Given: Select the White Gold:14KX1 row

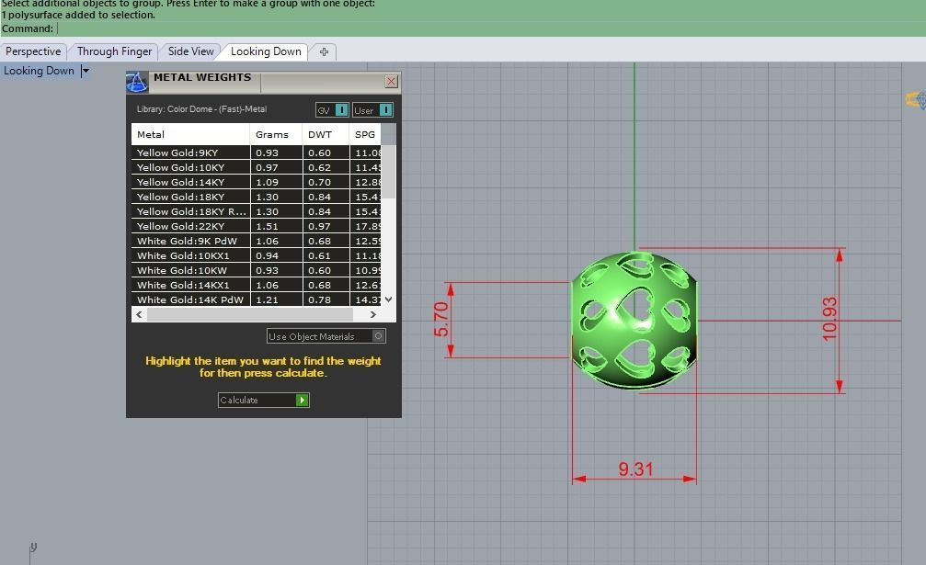Looking at the screenshot, I should (257, 286).
